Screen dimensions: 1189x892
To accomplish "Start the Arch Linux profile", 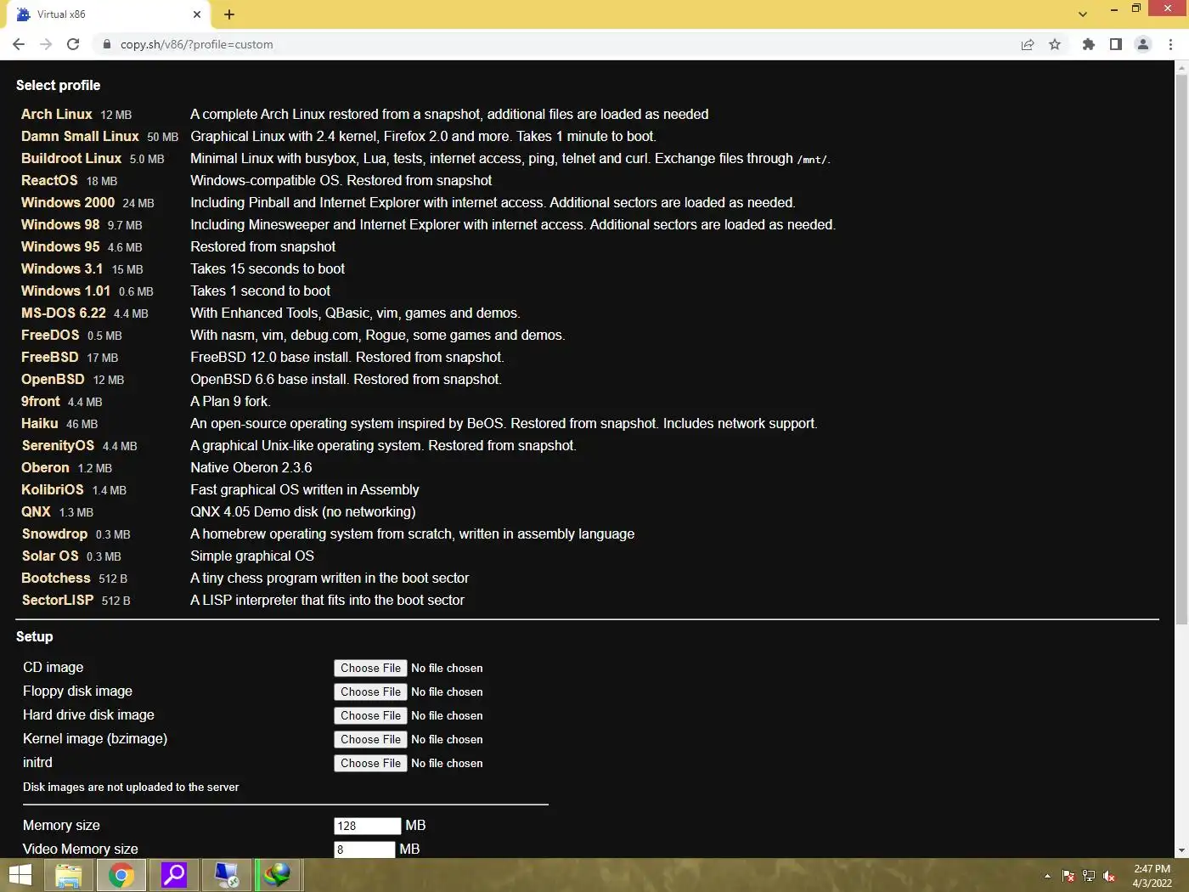I will [57, 114].
